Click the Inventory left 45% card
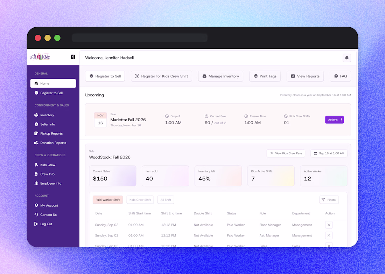The image size is (385, 274). 218,176
